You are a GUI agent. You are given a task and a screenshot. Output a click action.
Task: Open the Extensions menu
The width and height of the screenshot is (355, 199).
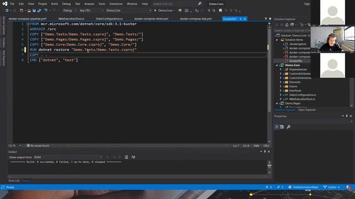(116, 4)
